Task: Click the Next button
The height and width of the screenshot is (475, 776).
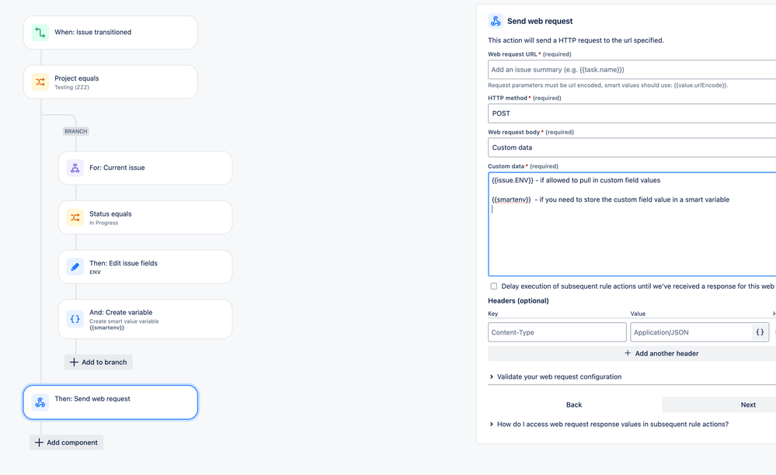Action: point(747,404)
